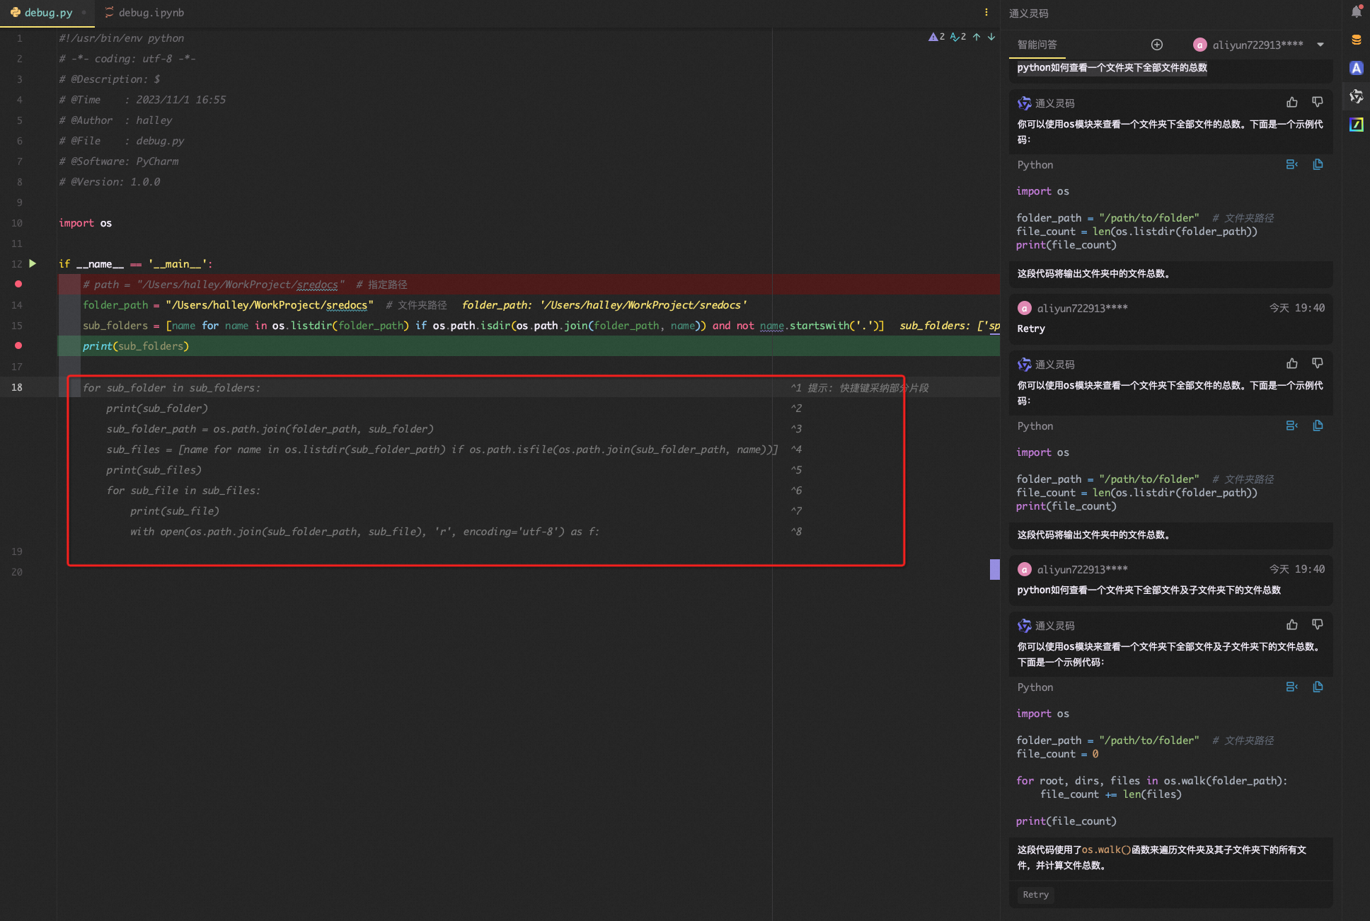Open the Database tool window icon

point(1356,40)
